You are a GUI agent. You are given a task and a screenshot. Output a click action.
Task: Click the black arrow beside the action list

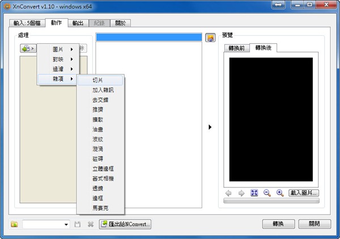210,127
